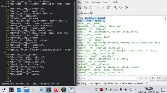Click the Syntax php status entry
This screenshot has height=93, width=167.
(101, 83)
